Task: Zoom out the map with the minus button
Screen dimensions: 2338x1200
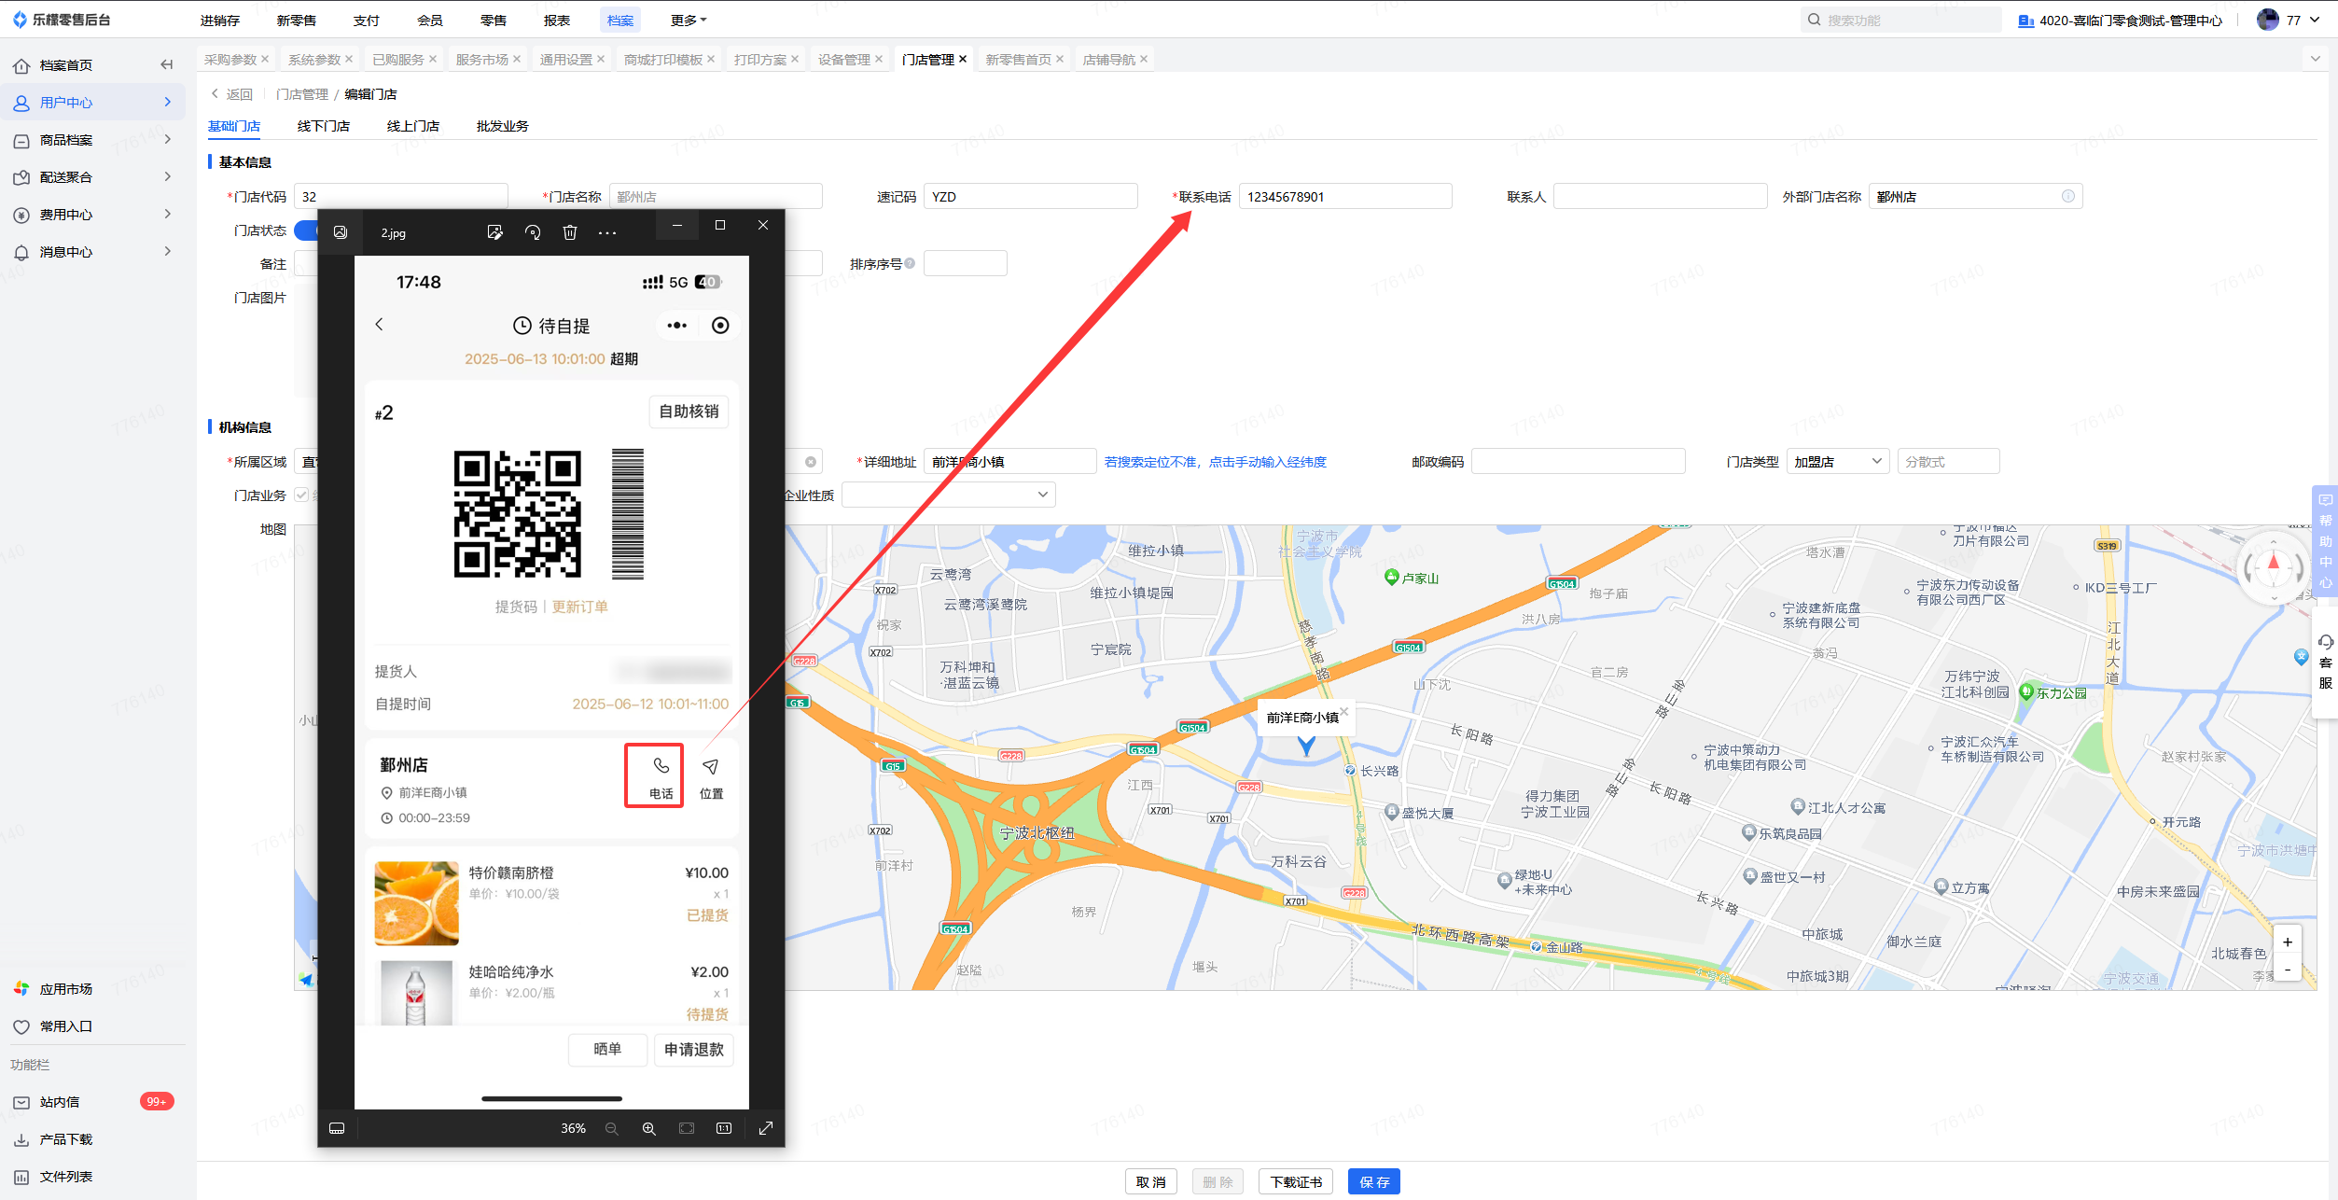Action: pyautogui.click(x=2288, y=969)
